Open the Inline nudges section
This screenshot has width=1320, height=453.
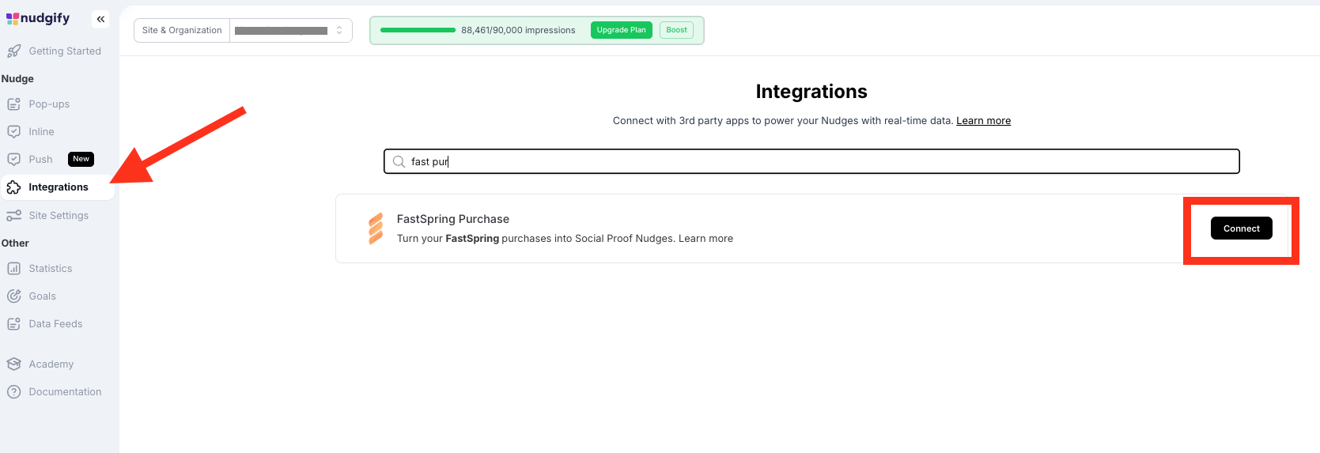[x=41, y=132]
